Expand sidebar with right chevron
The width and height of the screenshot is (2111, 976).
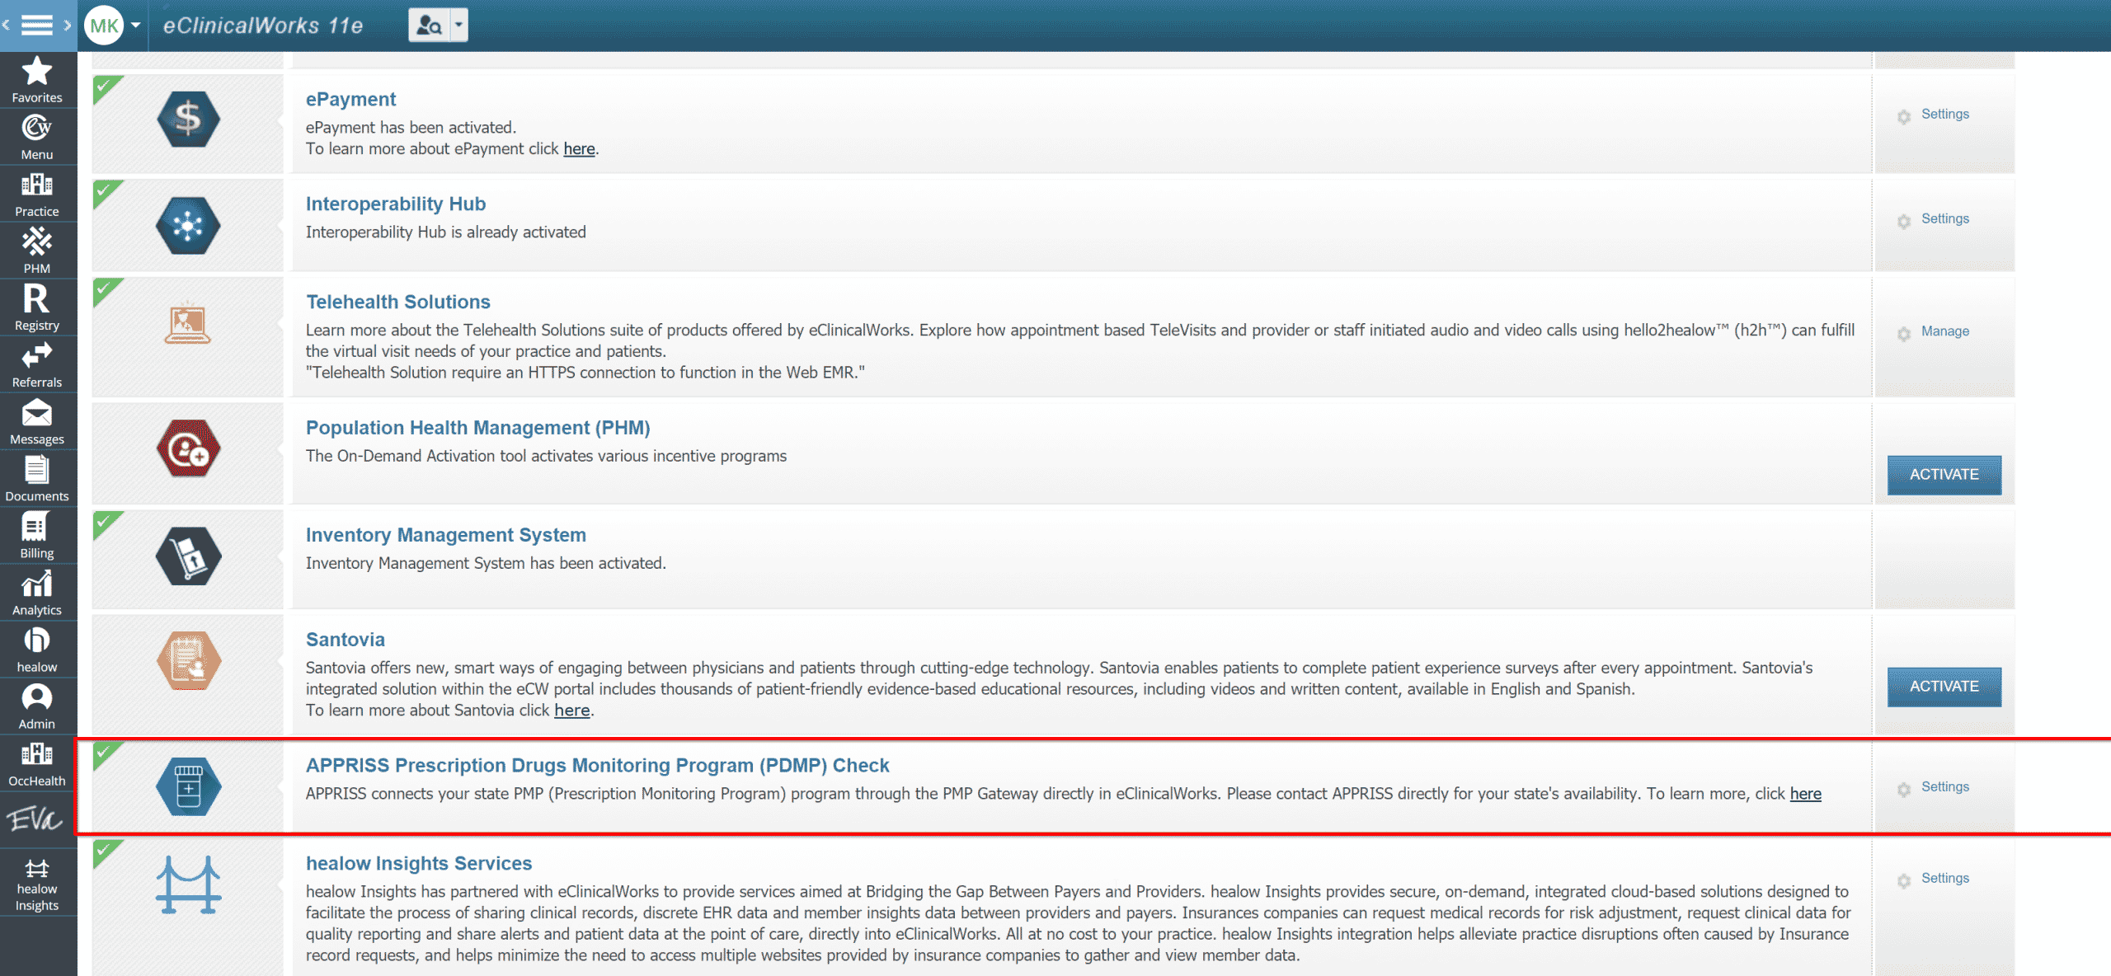[67, 25]
